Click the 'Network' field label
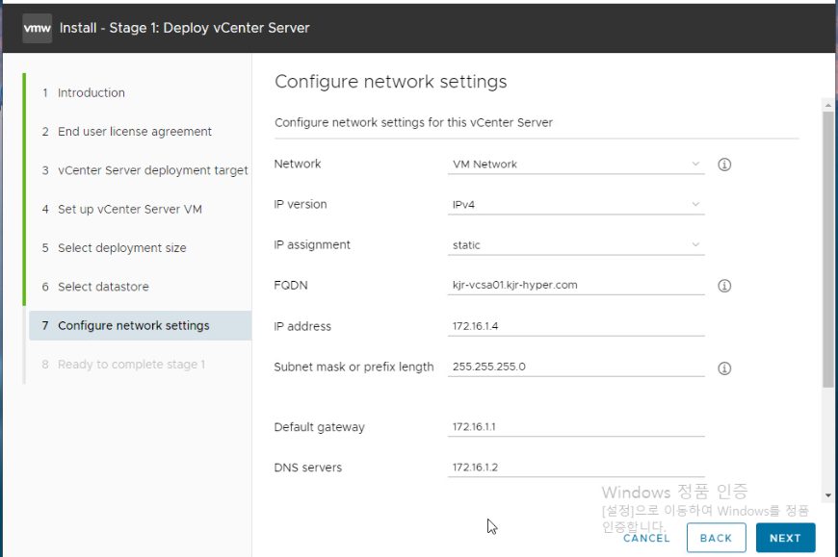 coord(297,164)
